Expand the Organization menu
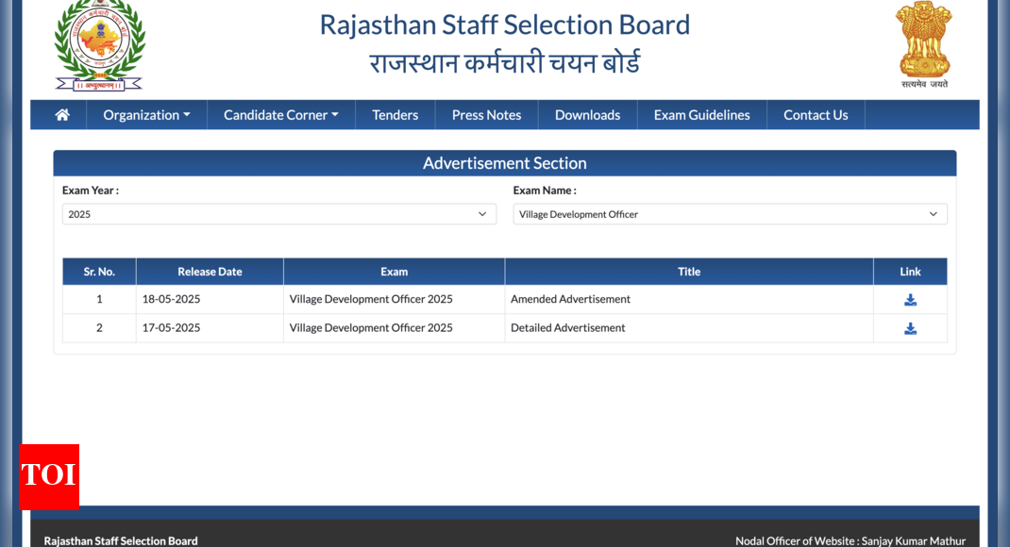1010x547 pixels. click(x=146, y=115)
